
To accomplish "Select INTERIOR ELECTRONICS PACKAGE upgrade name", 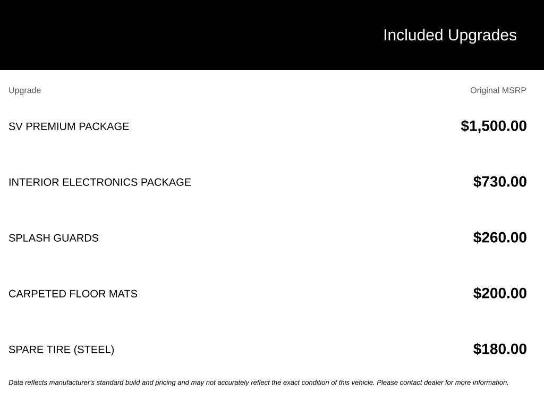I will pyautogui.click(x=99, y=182).
